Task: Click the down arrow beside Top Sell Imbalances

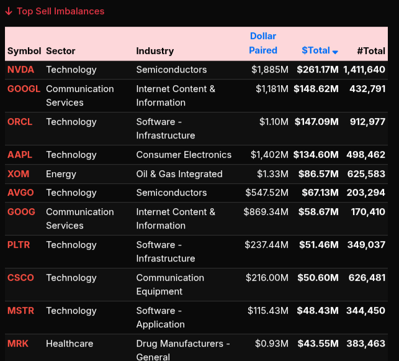Action: (x=9, y=11)
